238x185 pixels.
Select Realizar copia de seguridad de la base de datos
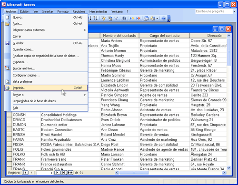click(x=46, y=56)
